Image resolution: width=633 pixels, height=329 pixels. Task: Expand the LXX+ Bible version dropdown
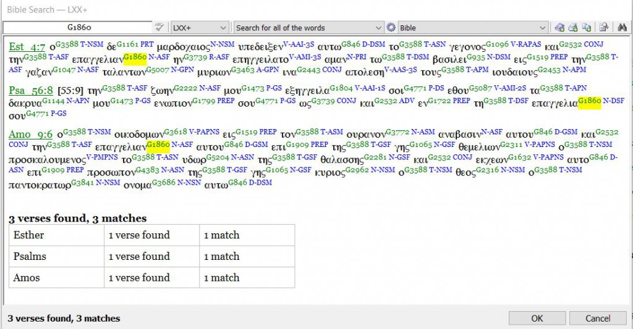200,28
